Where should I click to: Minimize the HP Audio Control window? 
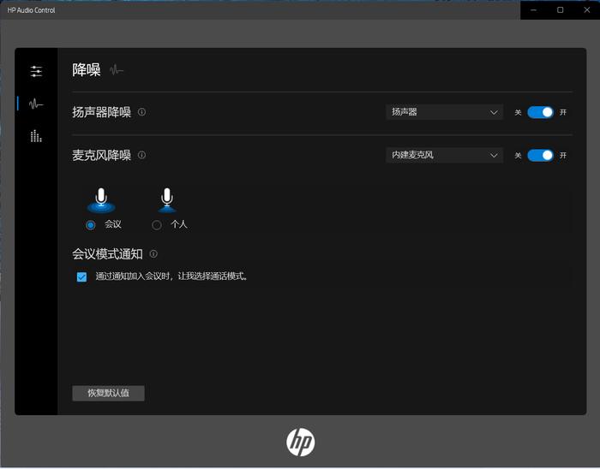pos(533,10)
